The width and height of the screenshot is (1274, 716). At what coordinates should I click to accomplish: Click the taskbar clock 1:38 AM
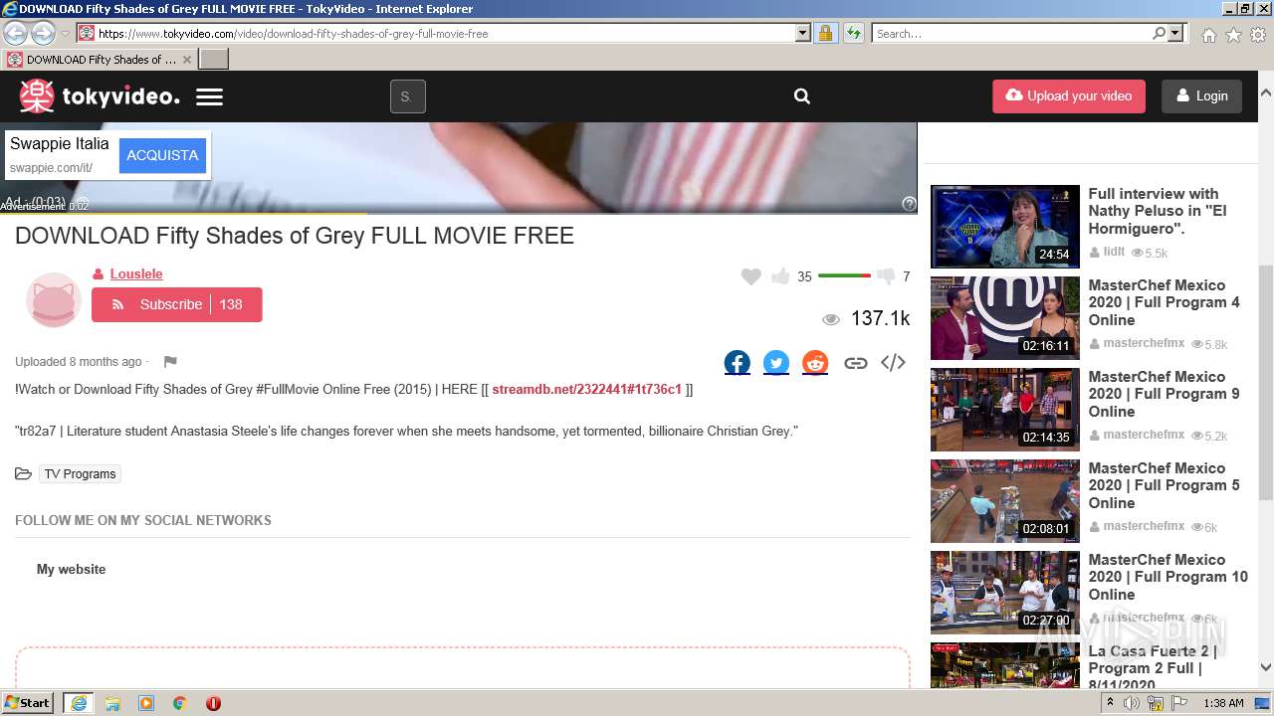1223,703
